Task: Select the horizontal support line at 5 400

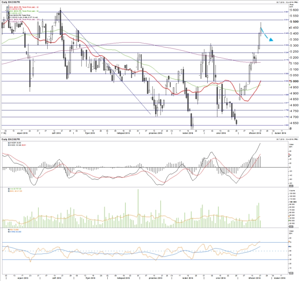Action: click(145, 33)
